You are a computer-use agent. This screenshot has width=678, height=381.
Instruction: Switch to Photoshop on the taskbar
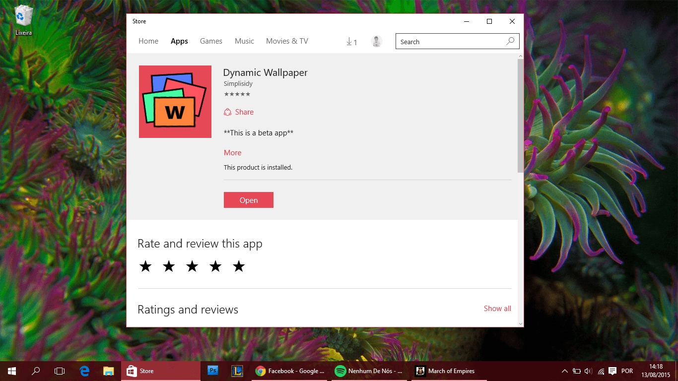coord(213,371)
